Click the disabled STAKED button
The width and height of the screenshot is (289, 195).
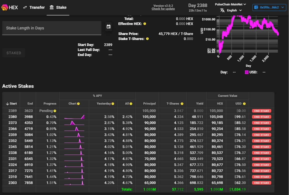pos(14,53)
